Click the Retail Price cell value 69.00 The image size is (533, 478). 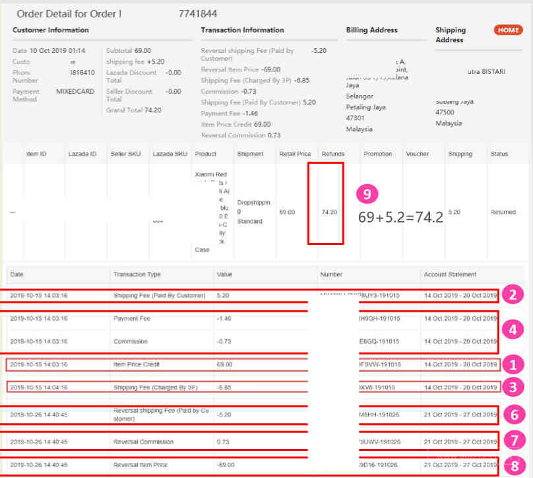tap(287, 213)
